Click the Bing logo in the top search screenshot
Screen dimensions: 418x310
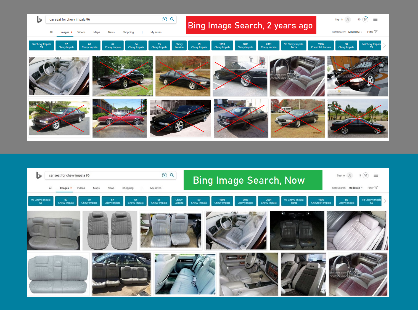tap(39, 19)
